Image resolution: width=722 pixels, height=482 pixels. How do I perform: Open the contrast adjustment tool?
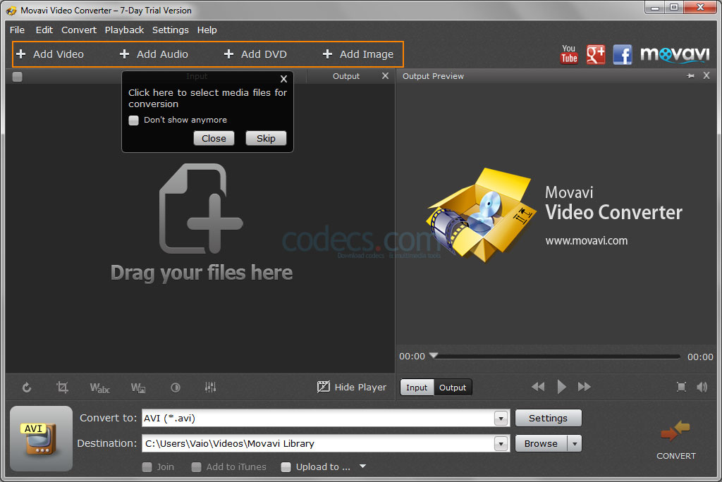point(175,387)
